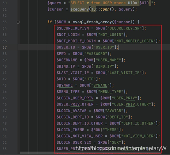This screenshot has width=170, height=155.
Task: Click the "MENU_TYPE" string key
Action: [111, 92]
